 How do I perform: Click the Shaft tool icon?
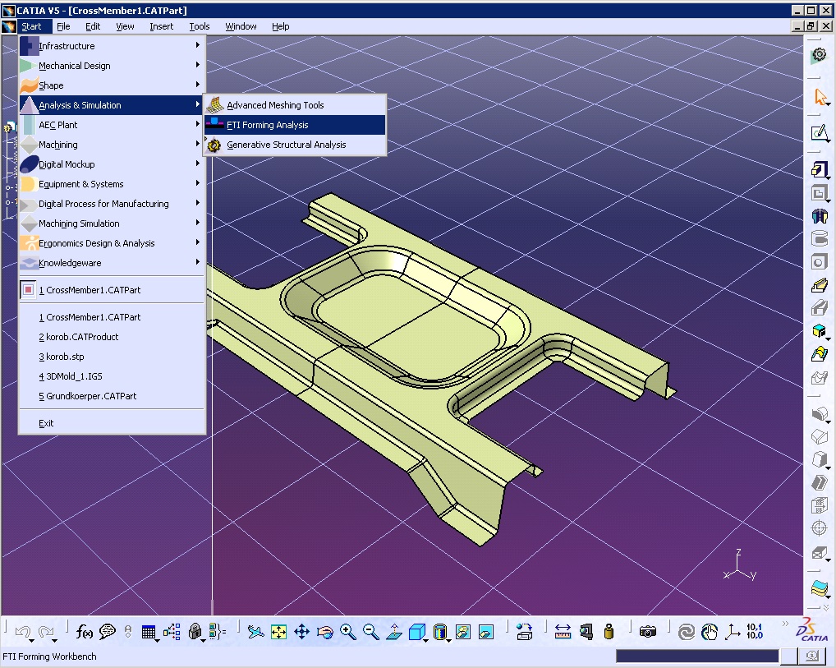pos(820,215)
